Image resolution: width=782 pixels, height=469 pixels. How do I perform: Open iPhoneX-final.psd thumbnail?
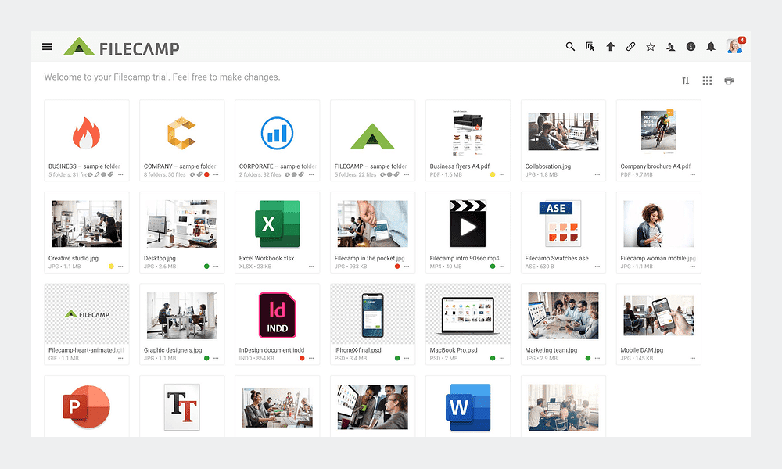coord(372,314)
